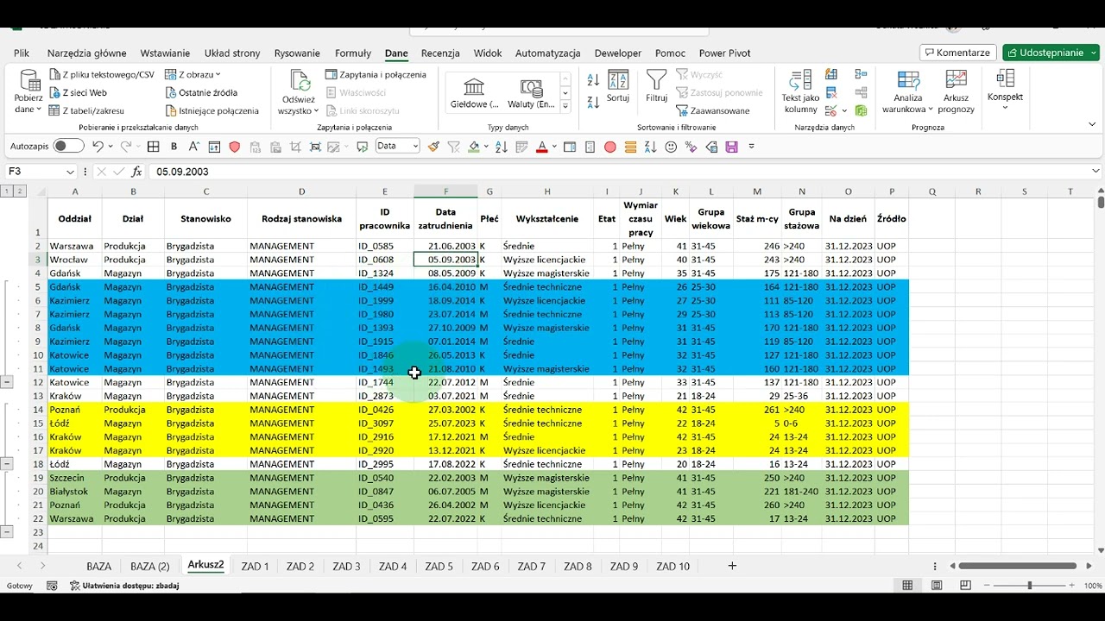Select cell with ID_0608
The image size is (1105, 621).
point(385,260)
